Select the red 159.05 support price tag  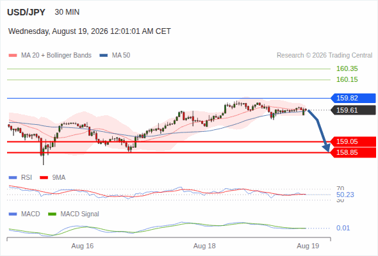(x=353, y=141)
